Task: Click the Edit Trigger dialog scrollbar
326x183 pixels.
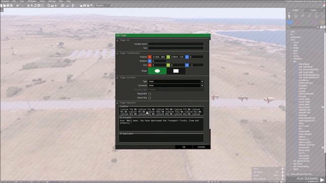Action: tap(210, 84)
